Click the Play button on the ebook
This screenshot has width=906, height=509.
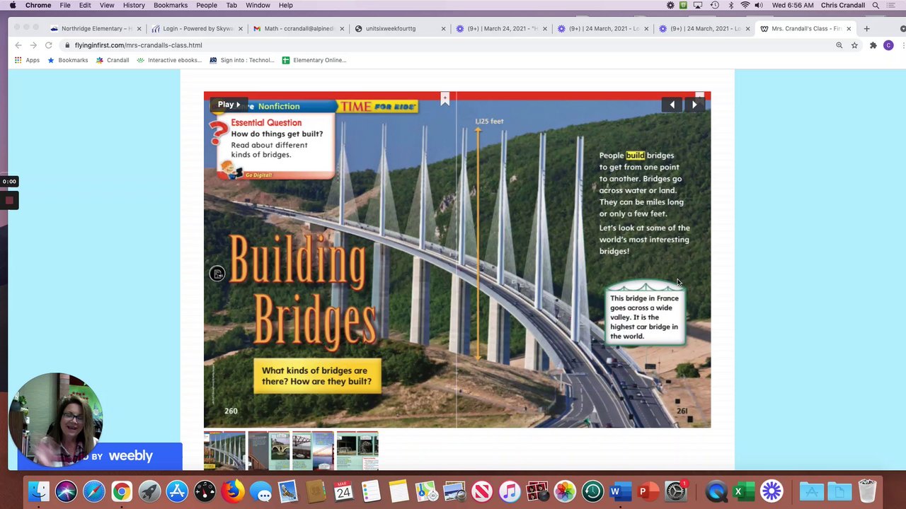pos(229,105)
